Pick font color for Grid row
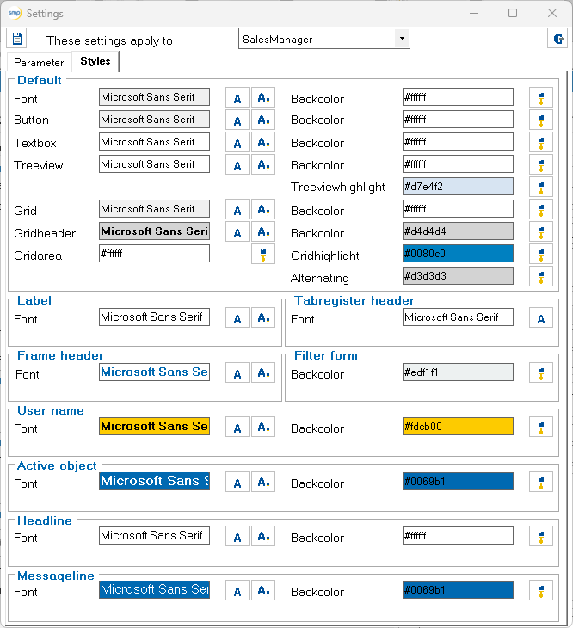 263,209
